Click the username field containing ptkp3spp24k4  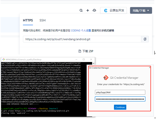(120, 92)
